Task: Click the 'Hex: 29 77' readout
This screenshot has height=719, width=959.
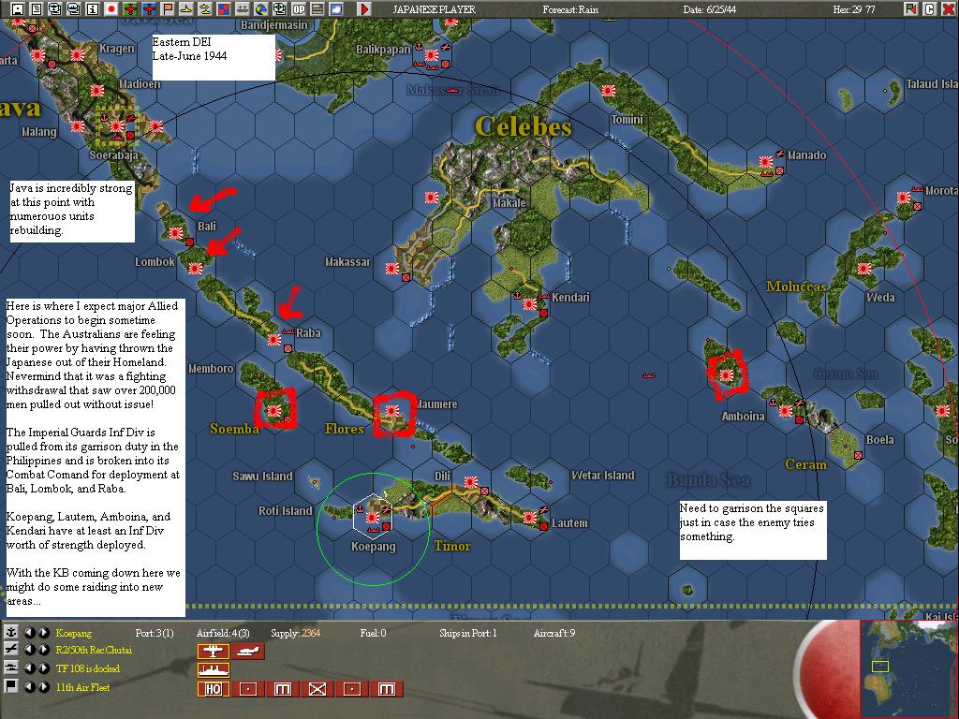Action: (x=854, y=9)
